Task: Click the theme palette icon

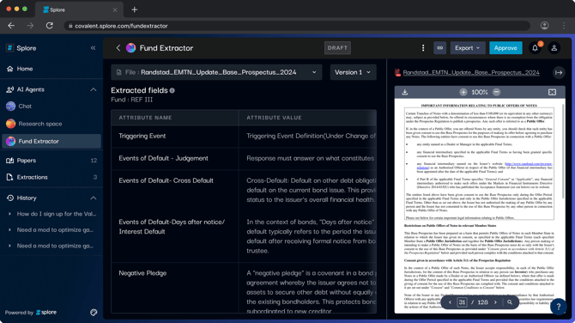Action: (94, 313)
